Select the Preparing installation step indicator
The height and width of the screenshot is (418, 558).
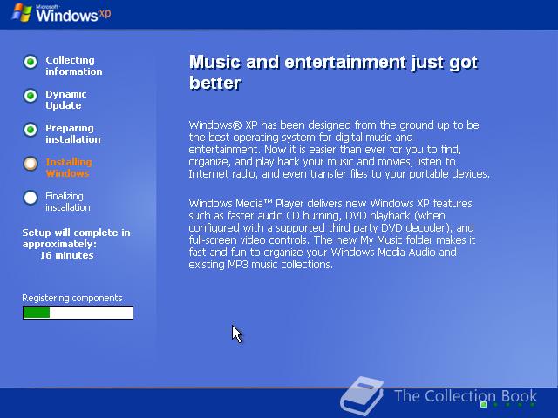[x=31, y=130]
